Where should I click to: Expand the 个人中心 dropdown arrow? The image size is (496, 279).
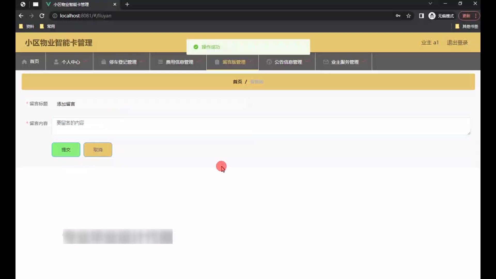85,61
